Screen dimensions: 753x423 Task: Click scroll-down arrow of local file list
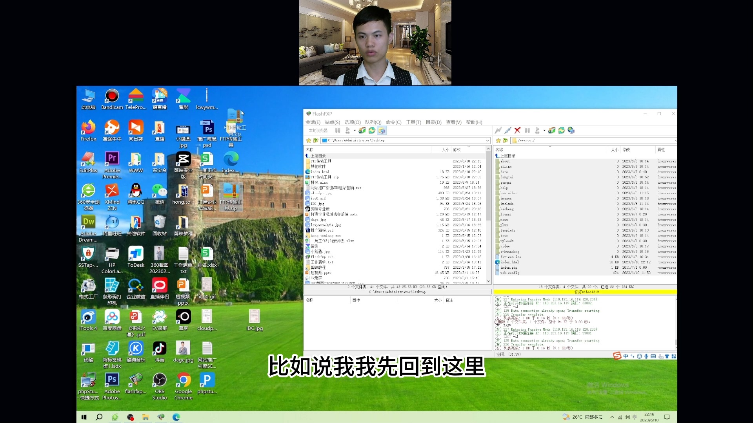tap(488, 281)
